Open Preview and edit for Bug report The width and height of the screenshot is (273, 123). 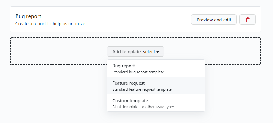coord(214,20)
